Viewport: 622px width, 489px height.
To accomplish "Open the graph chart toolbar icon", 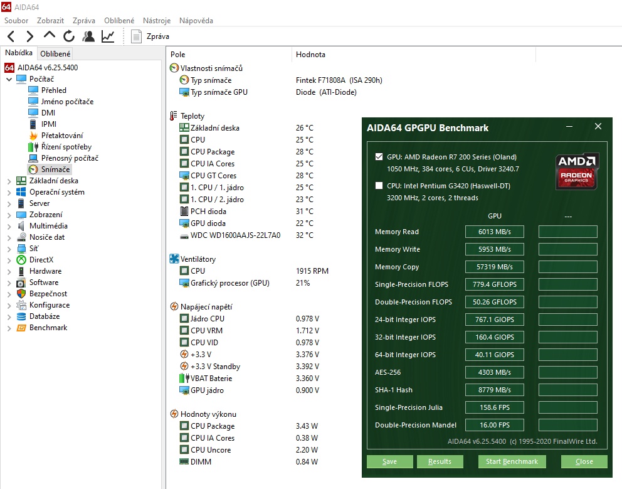I will coord(108,36).
